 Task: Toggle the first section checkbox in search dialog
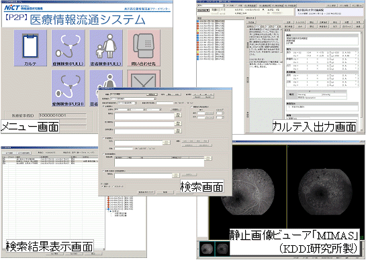point(104,106)
